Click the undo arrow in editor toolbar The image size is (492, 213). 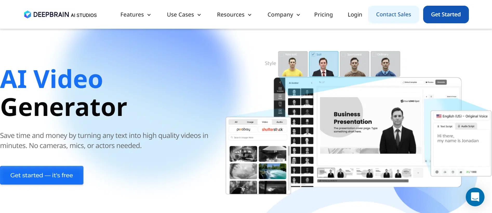(320, 82)
